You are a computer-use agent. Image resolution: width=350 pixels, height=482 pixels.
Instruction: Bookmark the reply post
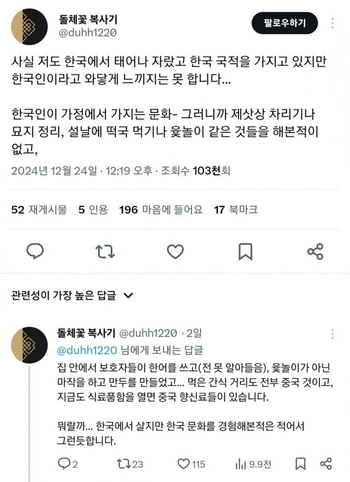click(300, 463)
